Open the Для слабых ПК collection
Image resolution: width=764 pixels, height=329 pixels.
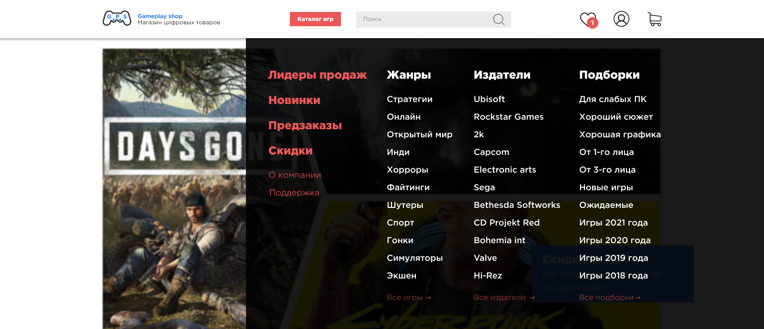pyautogui.click(x=613, y=99)
